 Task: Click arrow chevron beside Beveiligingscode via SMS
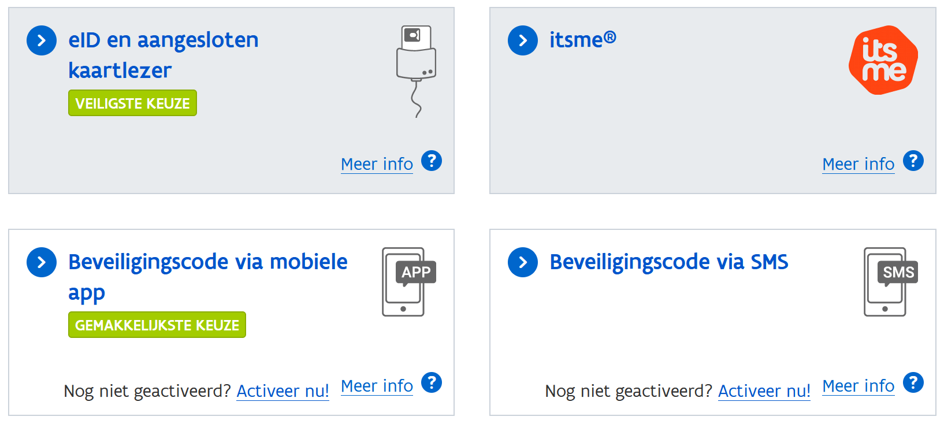[x=523, y=262]
